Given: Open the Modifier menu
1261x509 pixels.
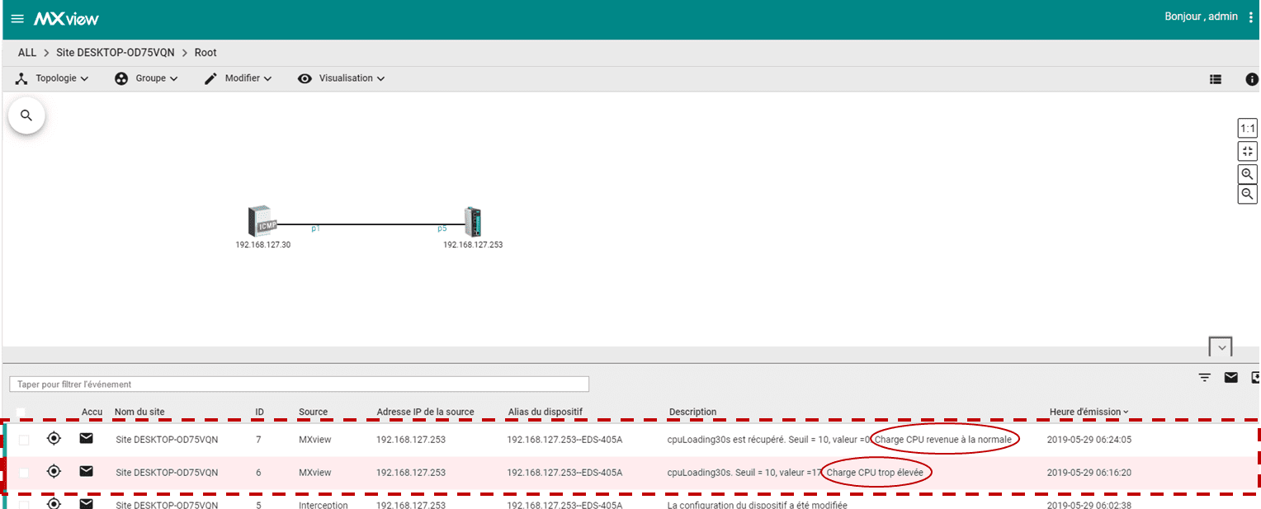Looking at the screenshot, I should pos(239,78).
